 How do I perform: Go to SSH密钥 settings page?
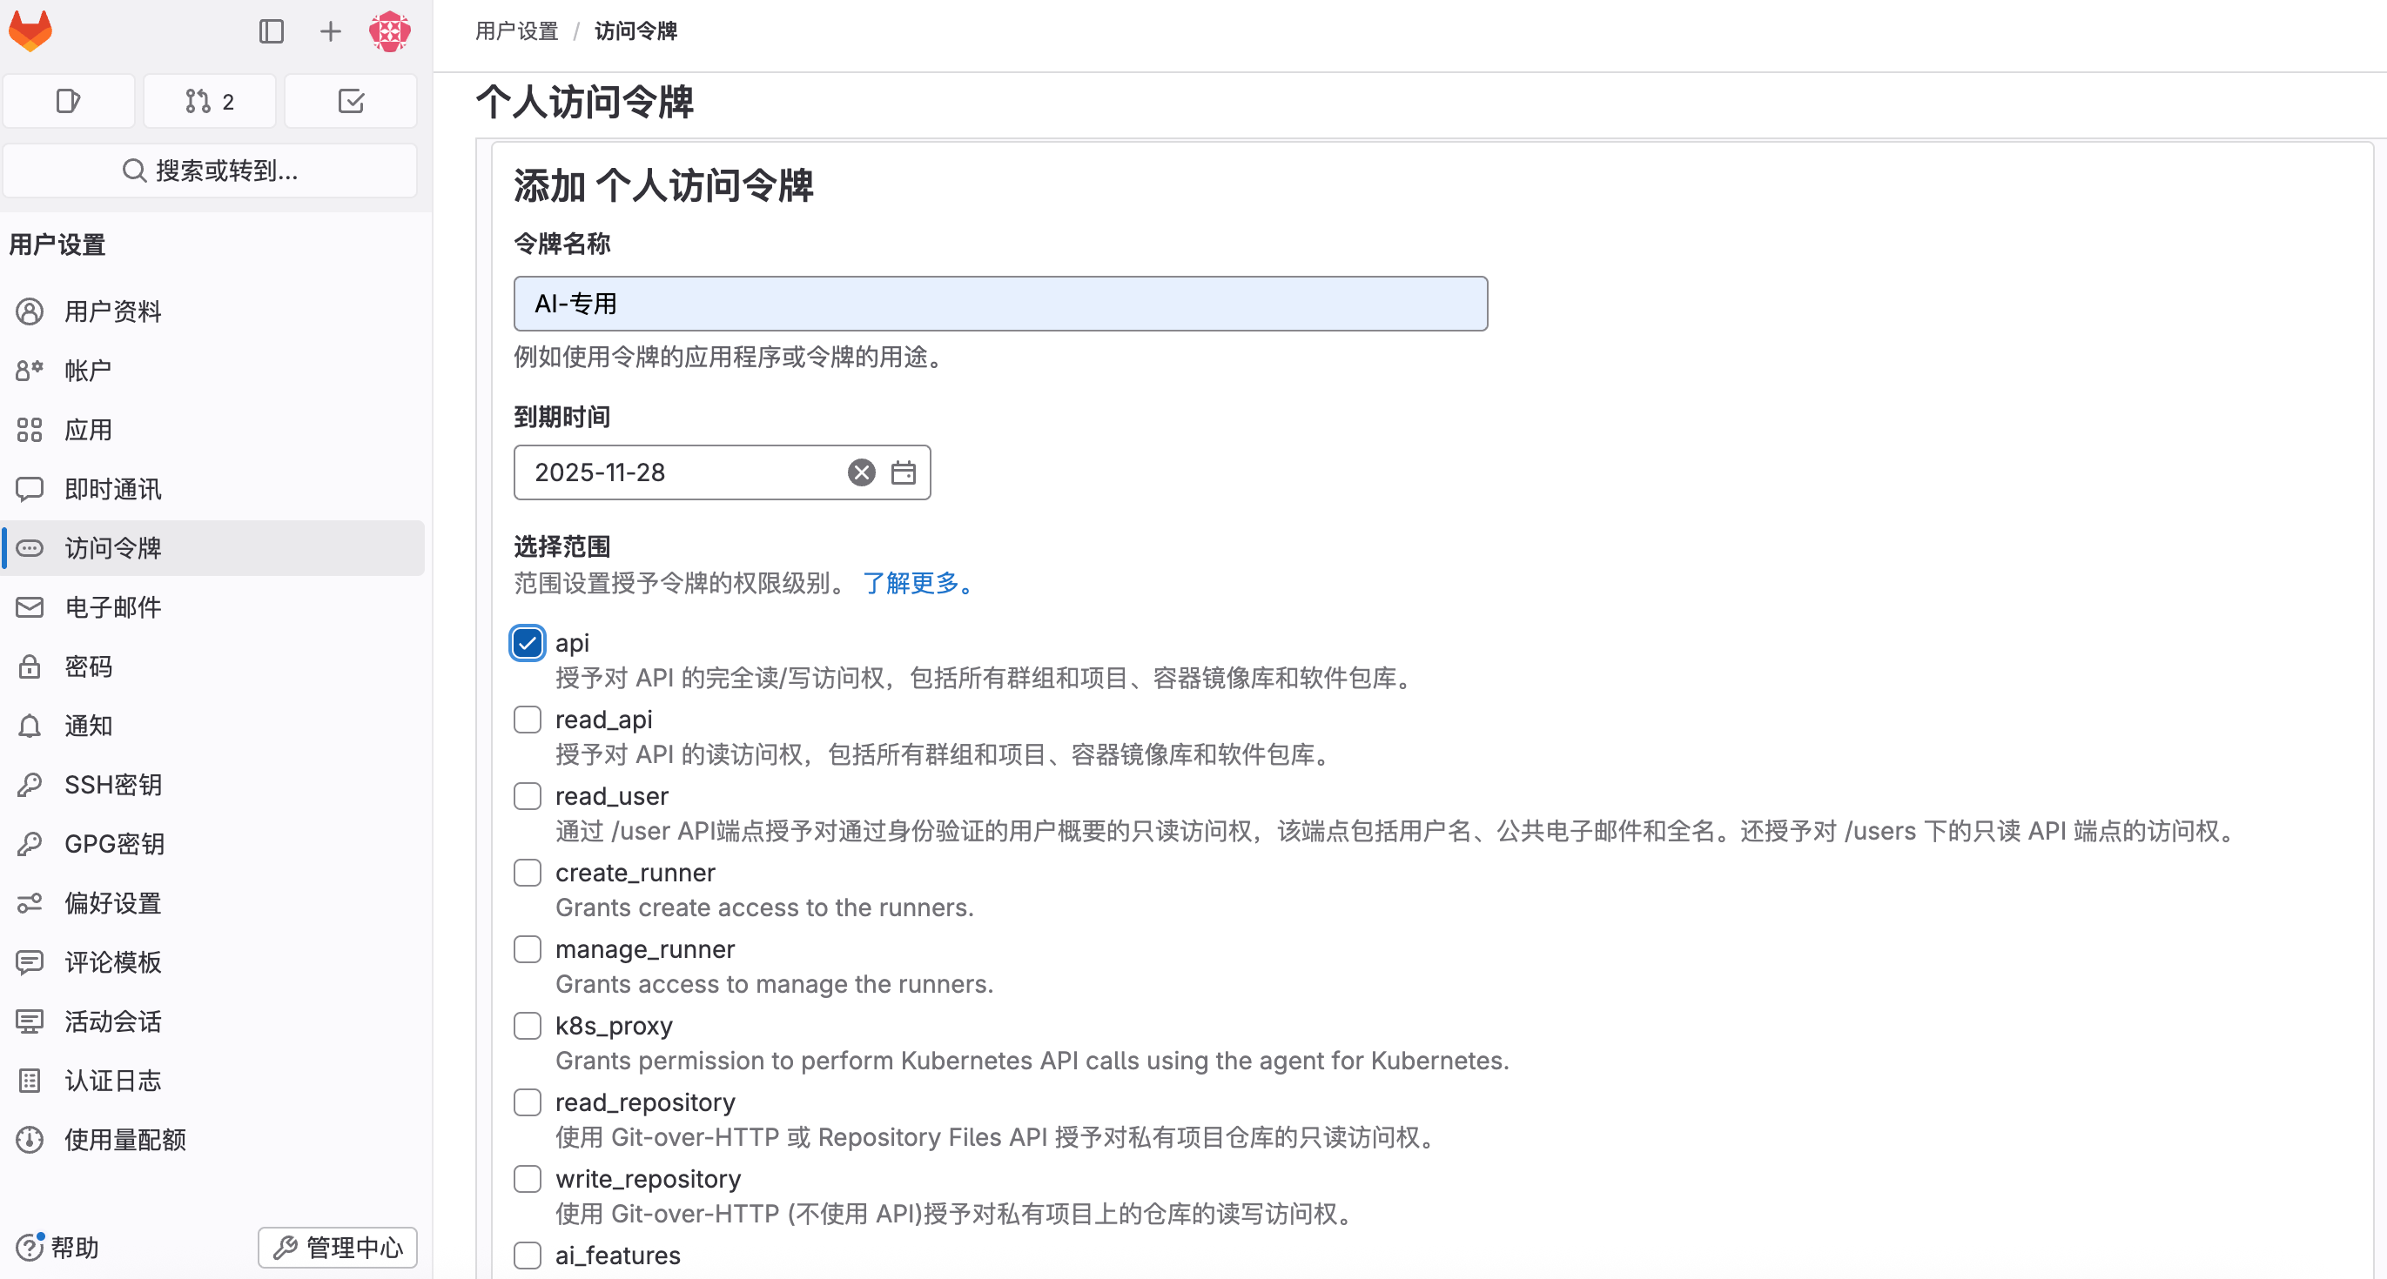pos(113,785)
